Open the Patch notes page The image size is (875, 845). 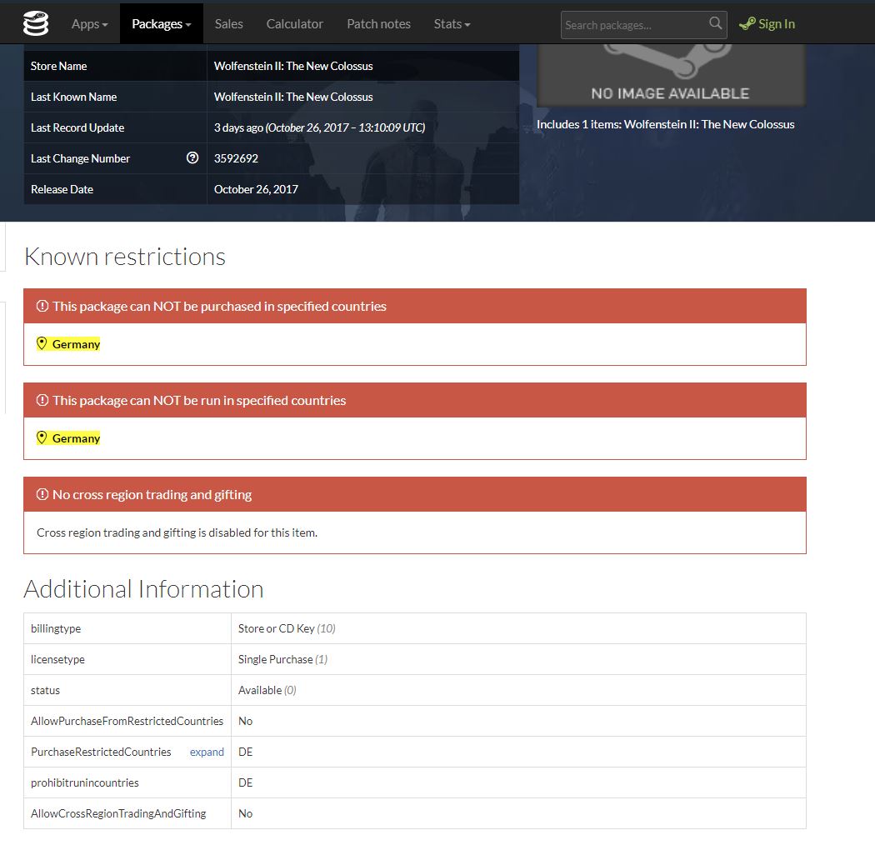(x=378, y=24)
